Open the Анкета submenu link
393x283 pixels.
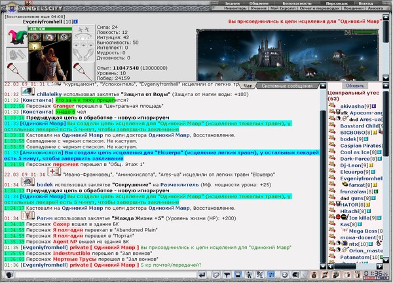[x=375, y=8]
